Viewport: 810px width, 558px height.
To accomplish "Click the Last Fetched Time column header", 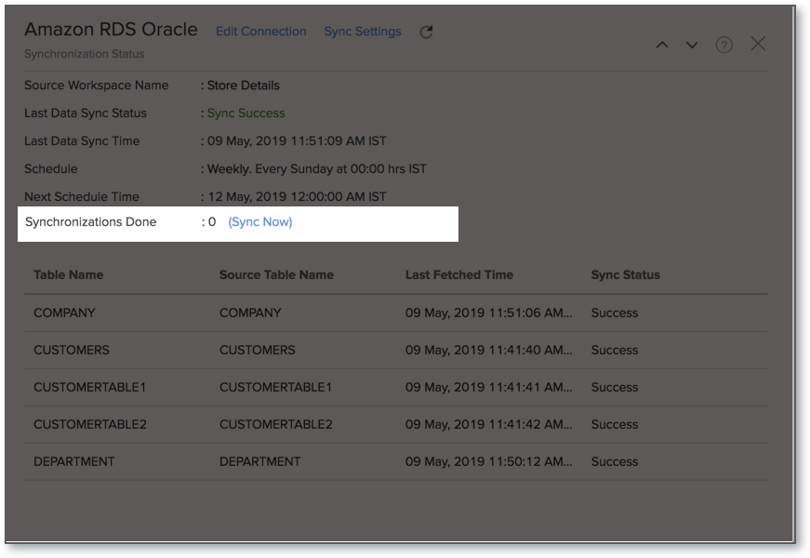I will 459,275.
